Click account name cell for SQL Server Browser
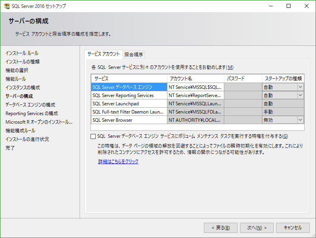The image size is (316, 238). pos(195,120)
